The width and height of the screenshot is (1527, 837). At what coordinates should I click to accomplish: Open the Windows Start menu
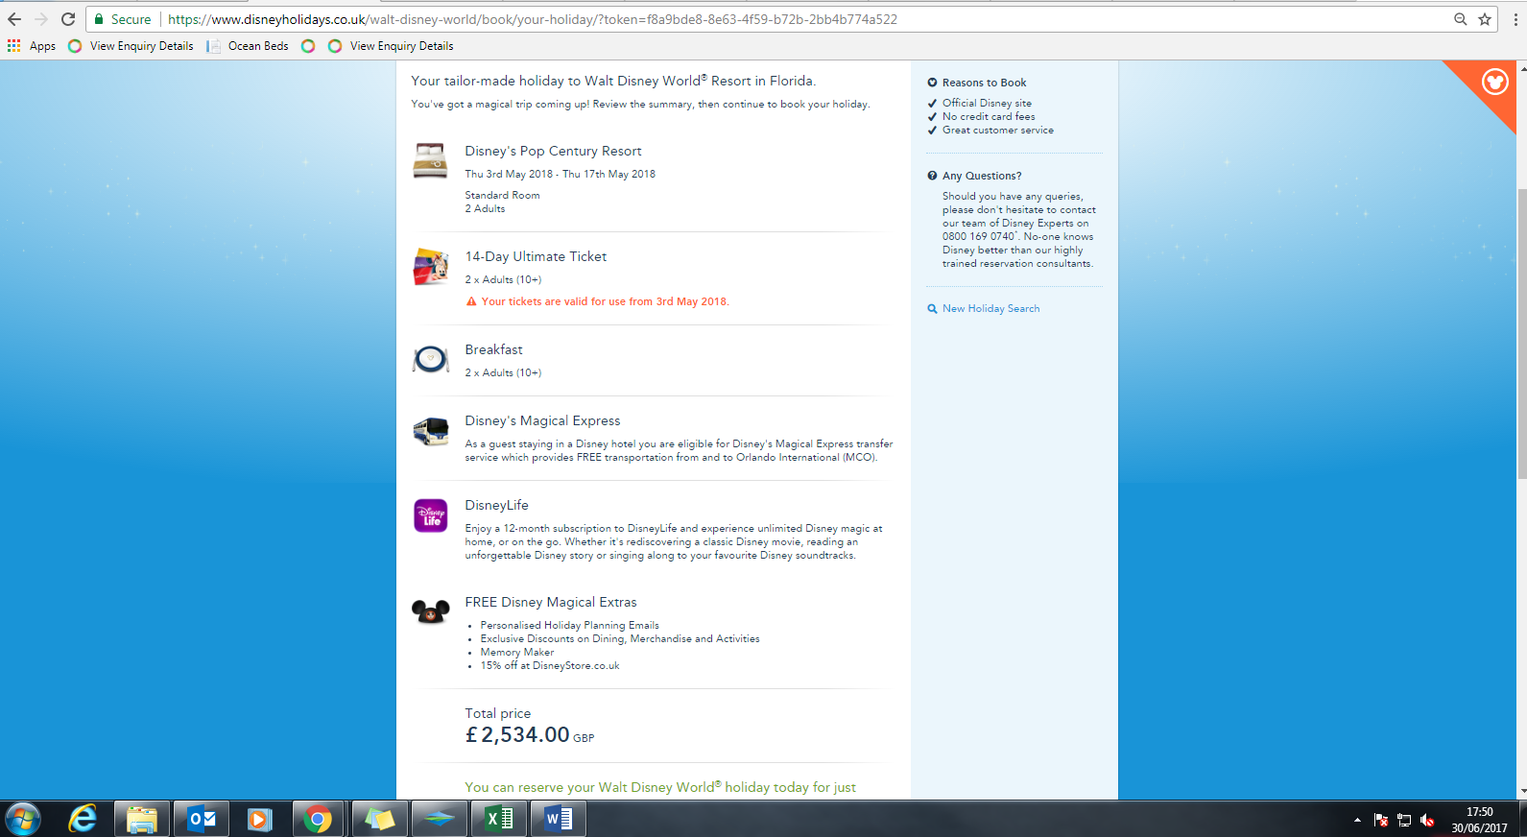(x=23, y=819)
